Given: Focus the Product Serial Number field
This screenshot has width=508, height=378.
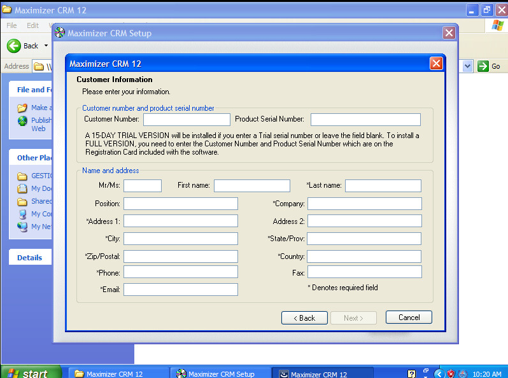Looking at the screenshot, I should coord(365,120).
